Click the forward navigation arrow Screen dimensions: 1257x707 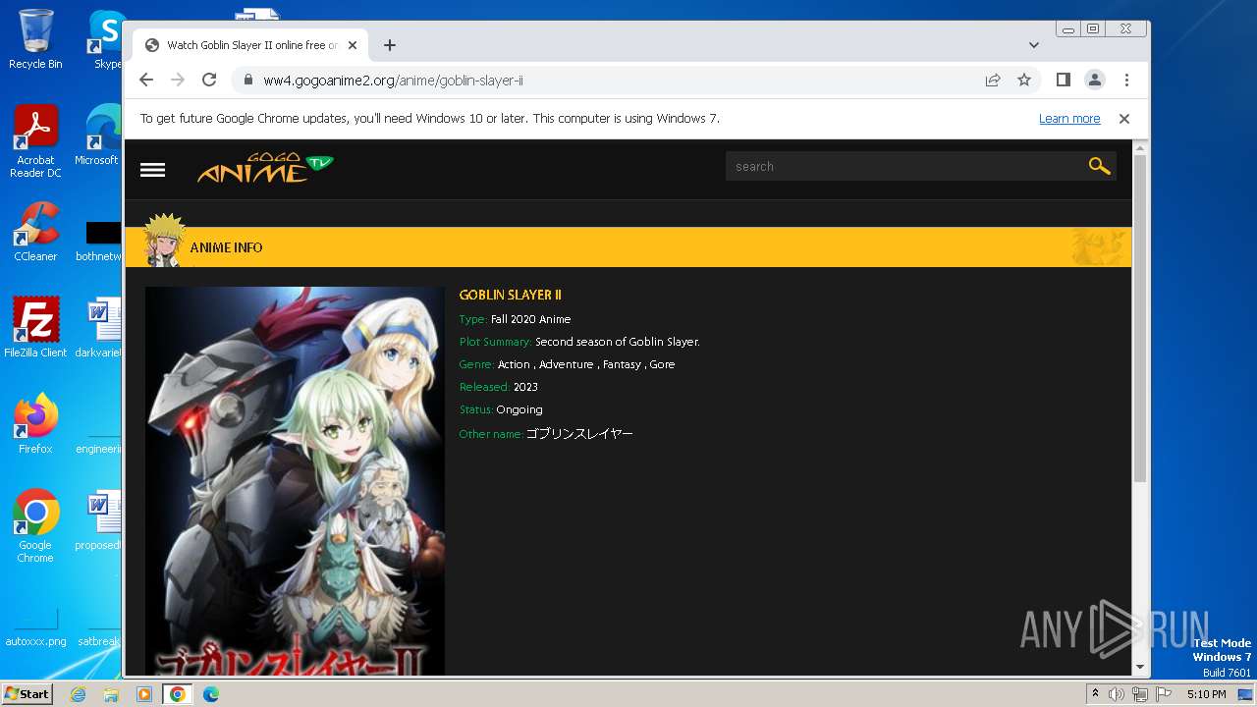178,80
